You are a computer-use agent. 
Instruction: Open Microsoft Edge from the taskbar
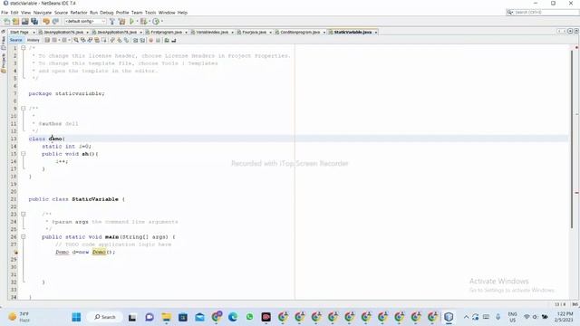coord(233,317)
